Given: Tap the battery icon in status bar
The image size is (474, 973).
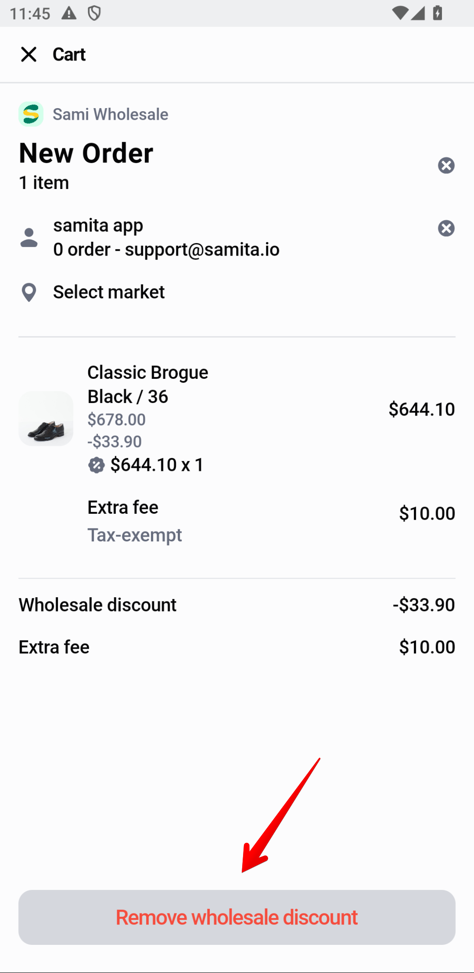Looking at the screenshot, I should (438, 13).
